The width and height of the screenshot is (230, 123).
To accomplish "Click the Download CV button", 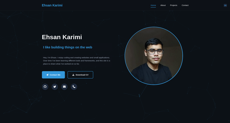I will (80, 75).
